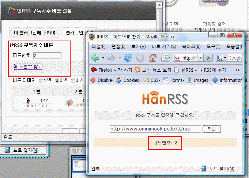This screenshot has height=178, width=249.
Task: Open the CSS menu in developer toolbar
Action: (x=152, y=80)
